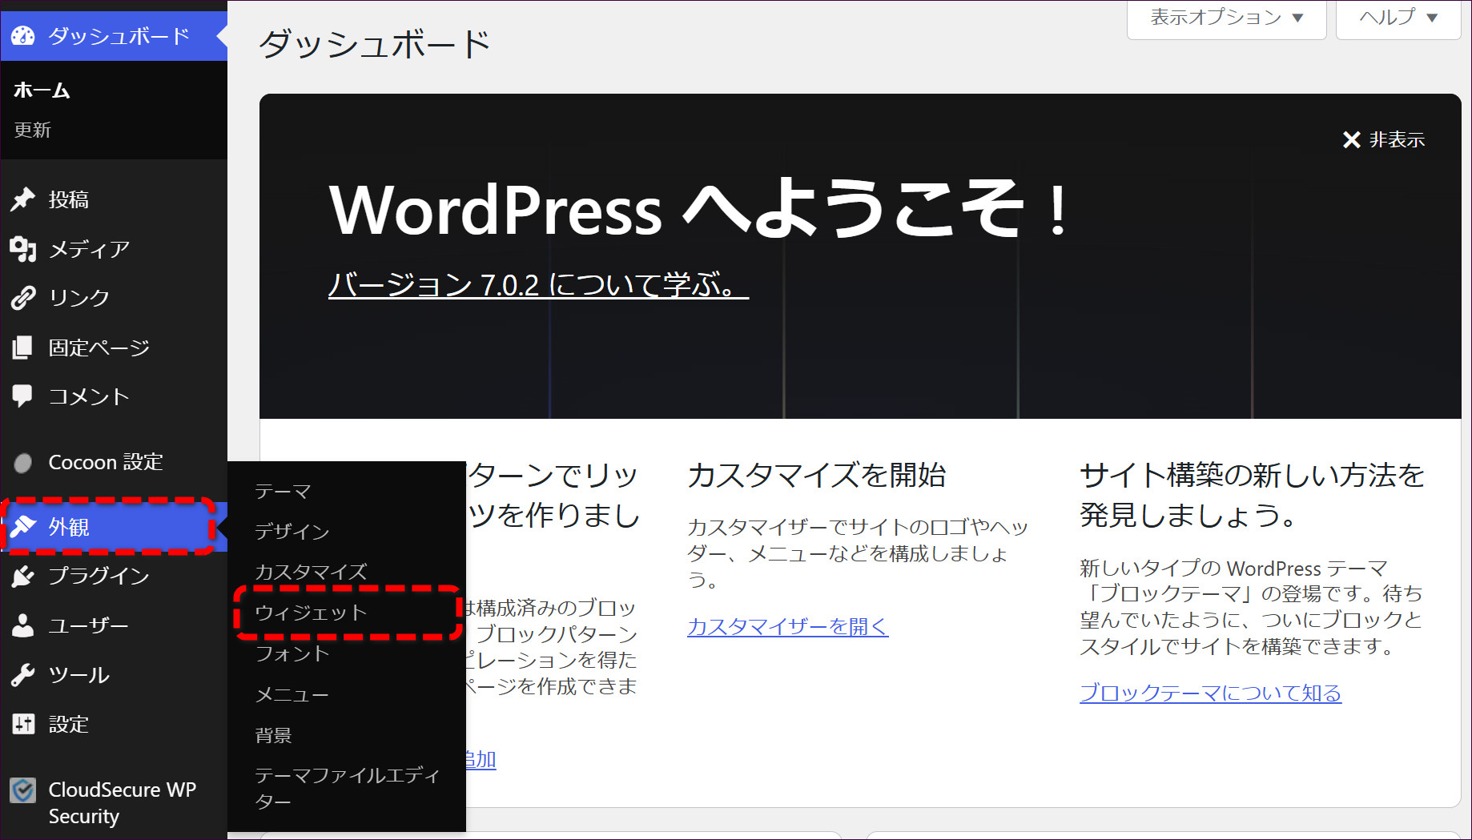Open CloudSecure WP Security menu
This screenshot has width=1472, height=840.
(114, 802)
